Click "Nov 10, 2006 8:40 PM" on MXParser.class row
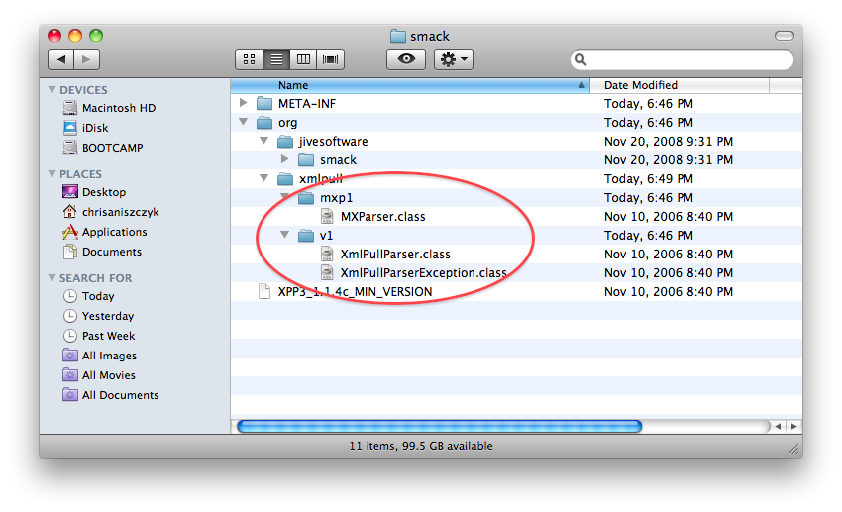Image resolution: width=842 pixels, height=512 pixels. click(668, 216)
